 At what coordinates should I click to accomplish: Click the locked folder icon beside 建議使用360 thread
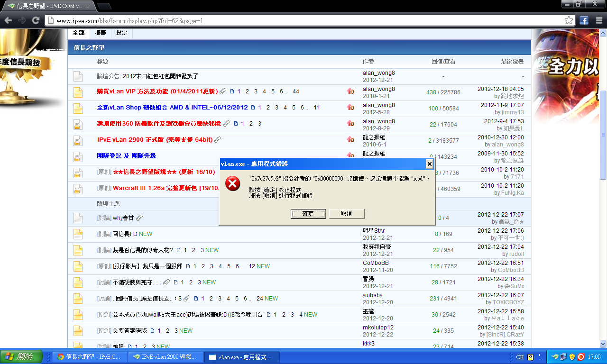[78, 124]
